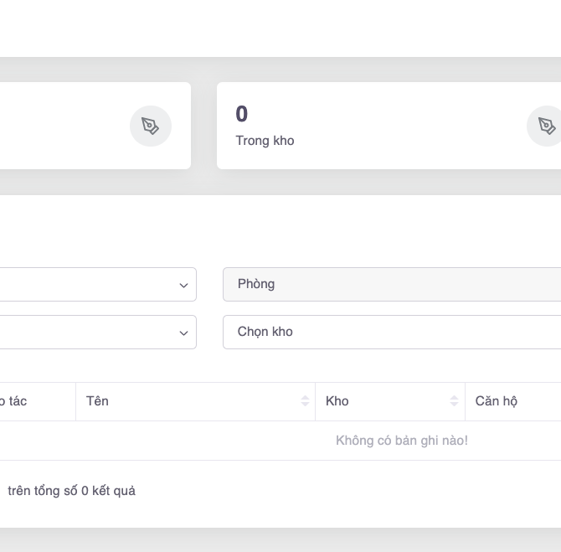This screenshot has height=552, width=561.
Task: Click the 0 count above Trong kho
Action: click(x=242, y=115)
